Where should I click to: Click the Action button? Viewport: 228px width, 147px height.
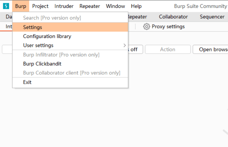[167, 49]
